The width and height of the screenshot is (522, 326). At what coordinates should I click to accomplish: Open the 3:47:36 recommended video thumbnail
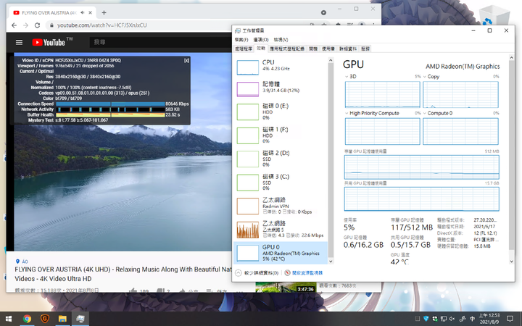(286, 287)
